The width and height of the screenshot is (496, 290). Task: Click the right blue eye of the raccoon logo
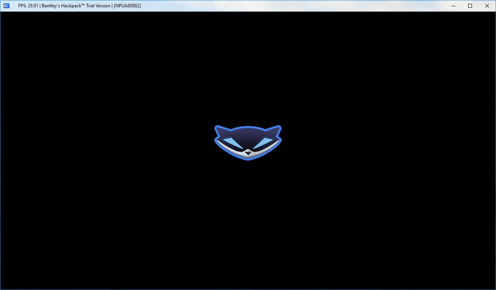tap(263, 142)
